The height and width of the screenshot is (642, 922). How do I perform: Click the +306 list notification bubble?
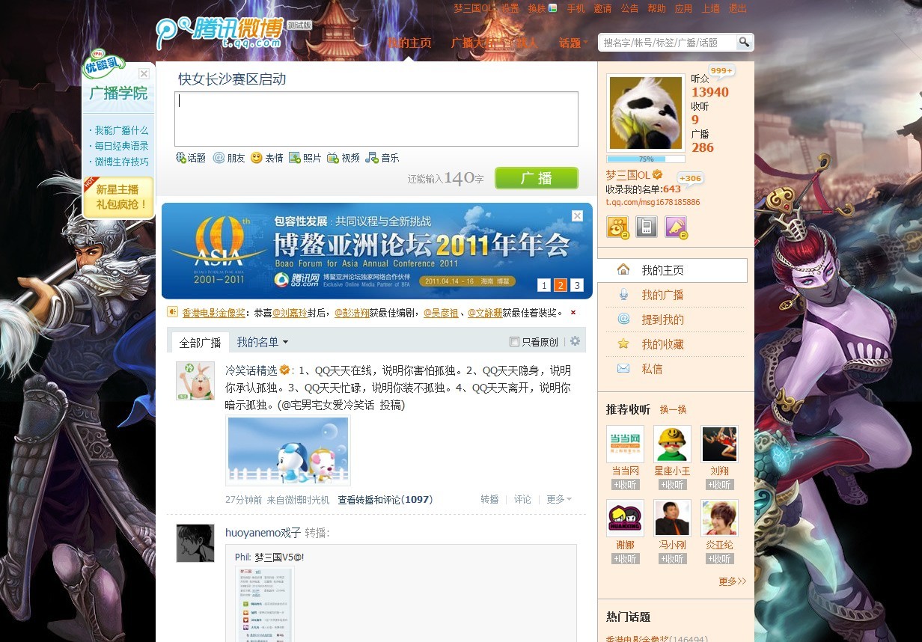point(690,178)
